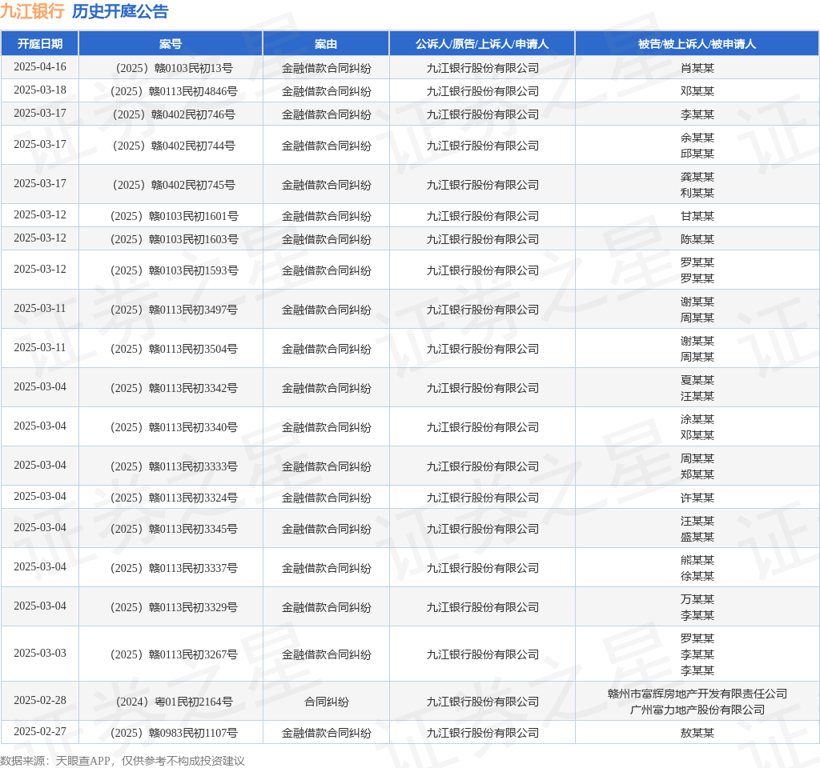Click defendant cell 陈某某
Screen dimensions: 820x768
point(697,239)
